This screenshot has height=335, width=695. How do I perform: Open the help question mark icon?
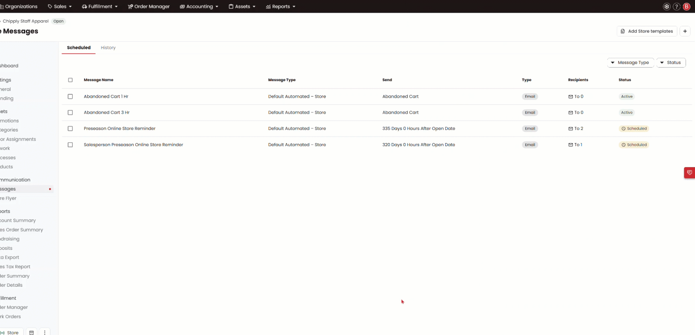coord(676,7)
